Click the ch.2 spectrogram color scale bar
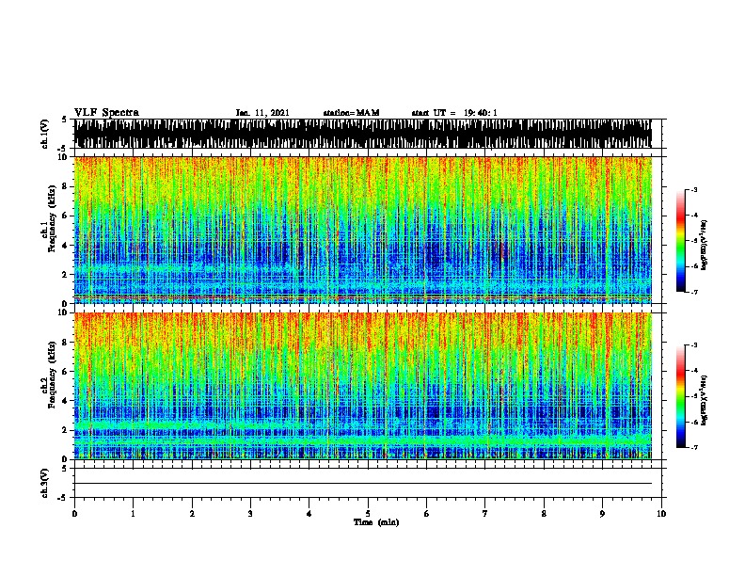The width and height of the screenshot is (745, 576). [681, 396]
